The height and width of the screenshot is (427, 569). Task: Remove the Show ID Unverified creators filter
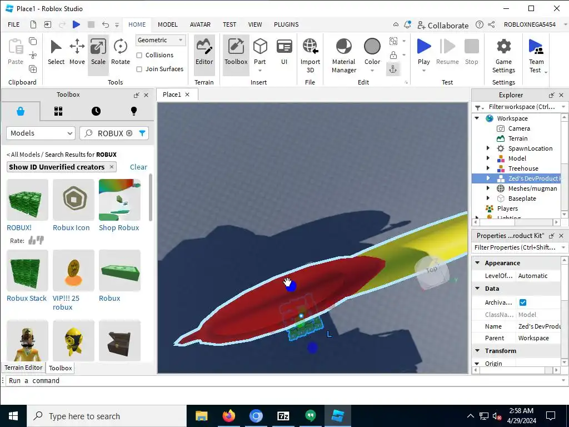pos(111,167)
